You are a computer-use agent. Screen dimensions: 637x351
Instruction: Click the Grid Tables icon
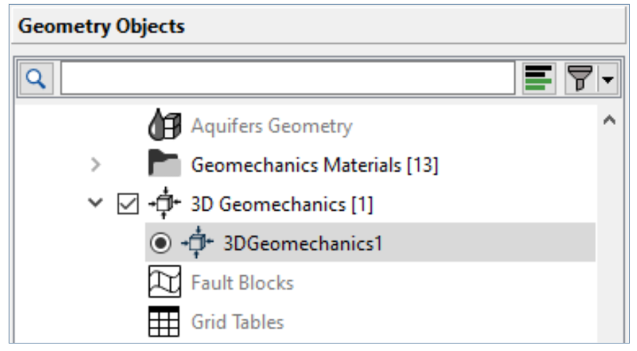[163, 322]
